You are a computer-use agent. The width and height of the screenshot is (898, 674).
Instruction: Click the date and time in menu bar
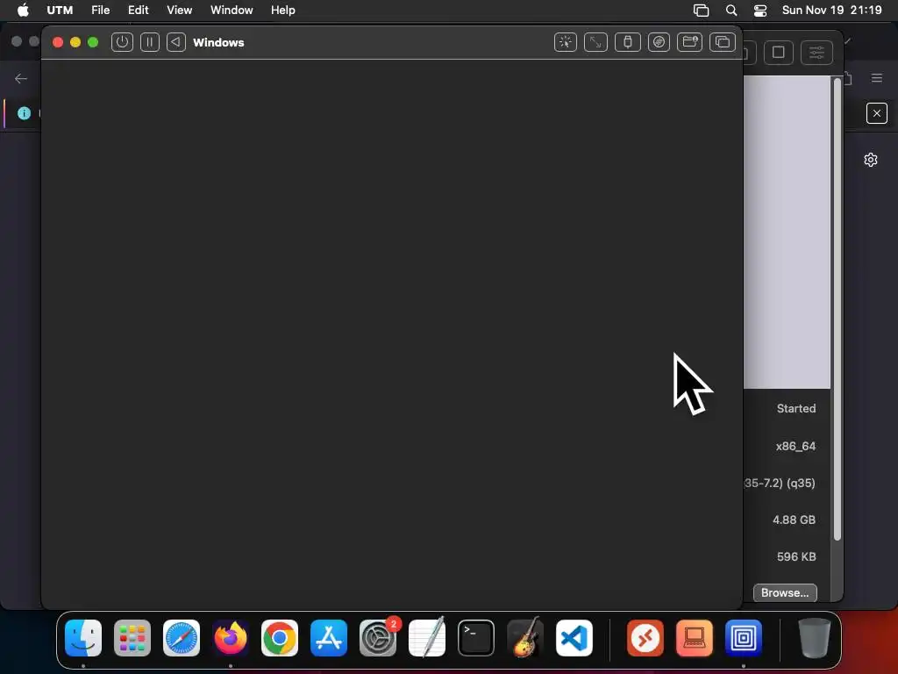point(831,10)
